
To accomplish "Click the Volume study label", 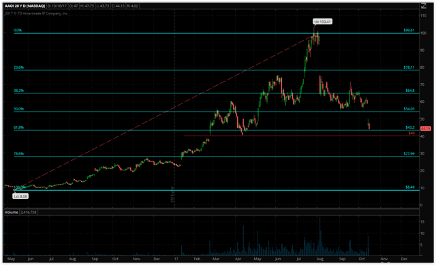I will point(12,212).
